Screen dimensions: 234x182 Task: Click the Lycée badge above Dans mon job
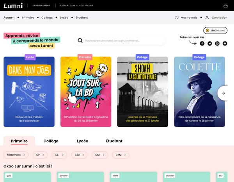(x=30, y=57)
